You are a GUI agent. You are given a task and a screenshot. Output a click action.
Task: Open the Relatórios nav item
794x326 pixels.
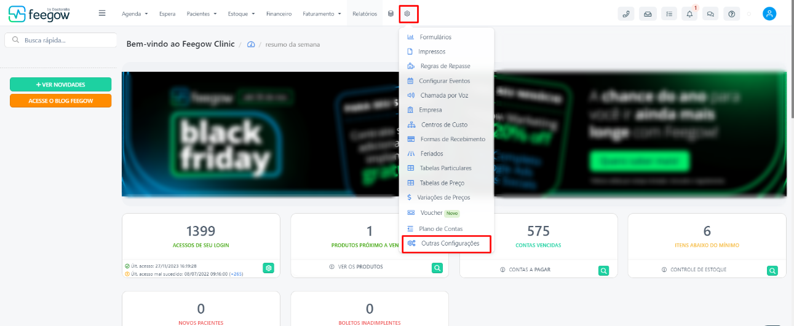(x=365, y=14)
